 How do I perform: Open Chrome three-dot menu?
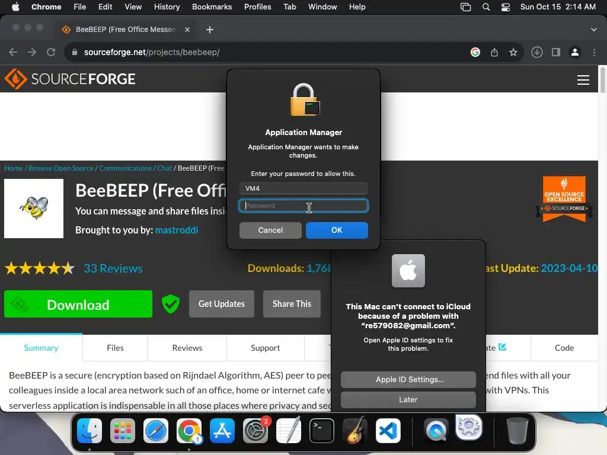[x=594, y=52]
